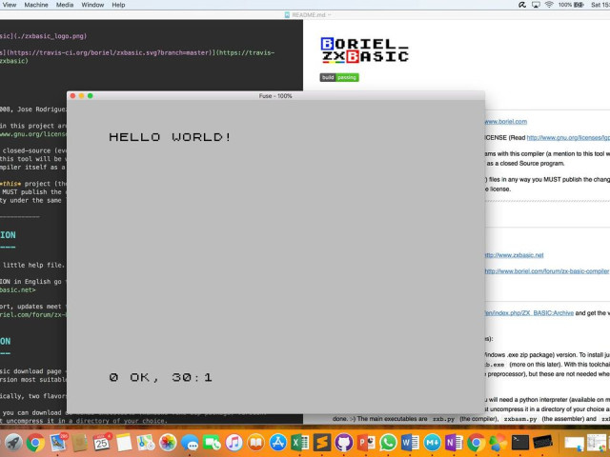This screenshot has width=610, height=457.
Task: Open WhatsApp from the dock
Action: [x=388, y=443]
